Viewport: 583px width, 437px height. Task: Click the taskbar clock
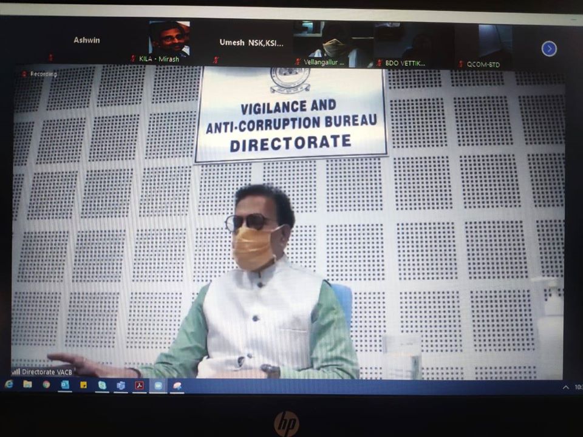pos(579,387)
